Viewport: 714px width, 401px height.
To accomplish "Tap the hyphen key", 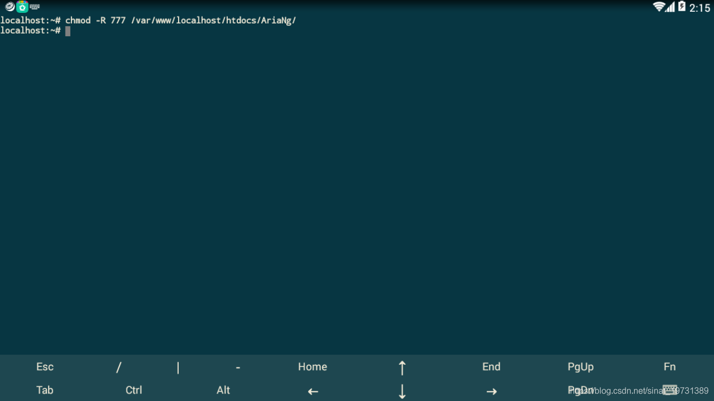I will (238, 367).
